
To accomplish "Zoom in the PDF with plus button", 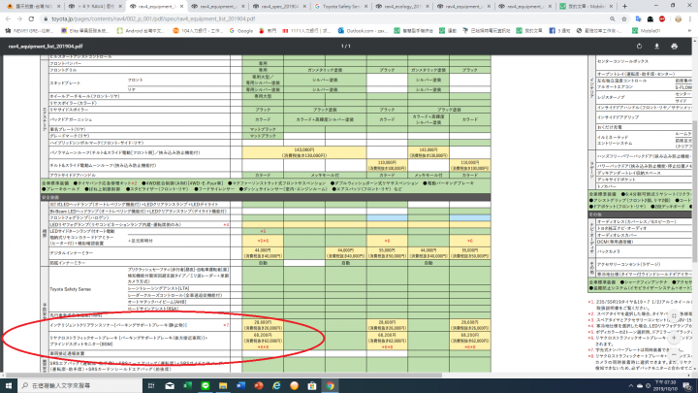I will point(674,338).
